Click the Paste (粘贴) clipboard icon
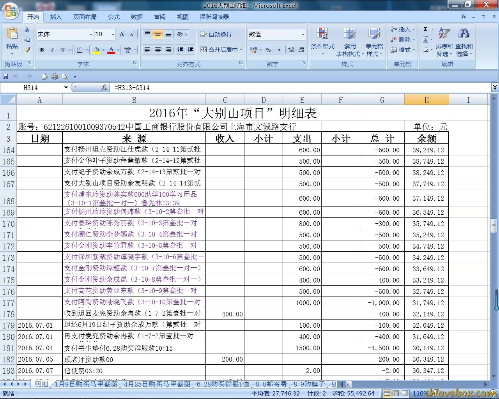The height and width of the screenshot is (399, 499). tap(12, 34)
